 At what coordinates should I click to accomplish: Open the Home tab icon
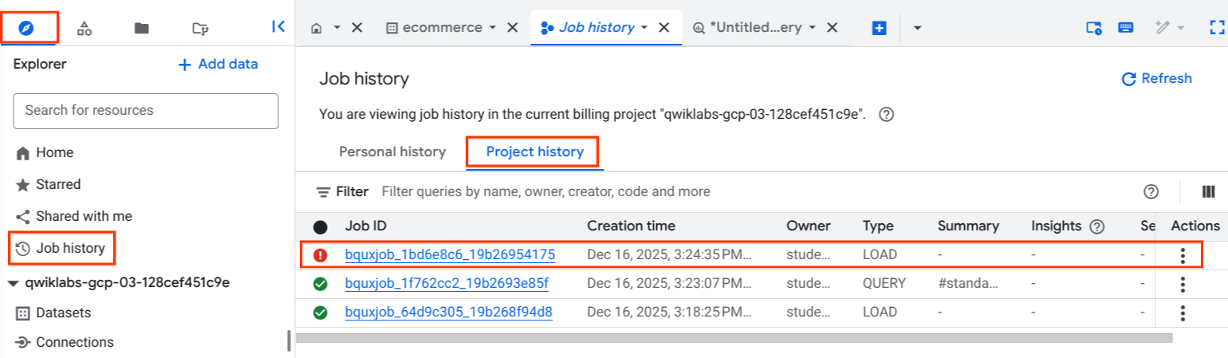click(x=317, y=28)
